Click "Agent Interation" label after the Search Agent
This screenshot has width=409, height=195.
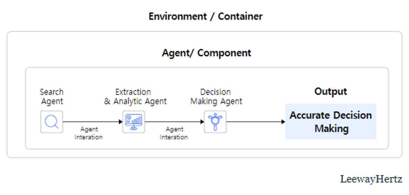89,133
